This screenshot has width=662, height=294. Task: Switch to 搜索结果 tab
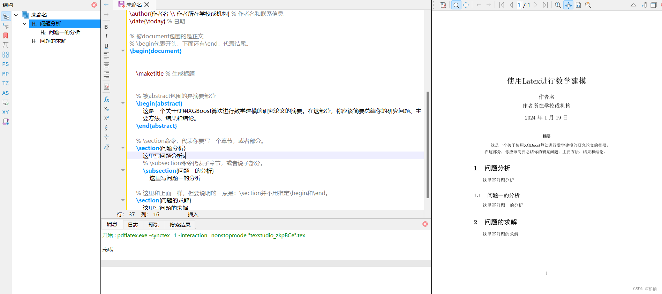pos(180,225)
